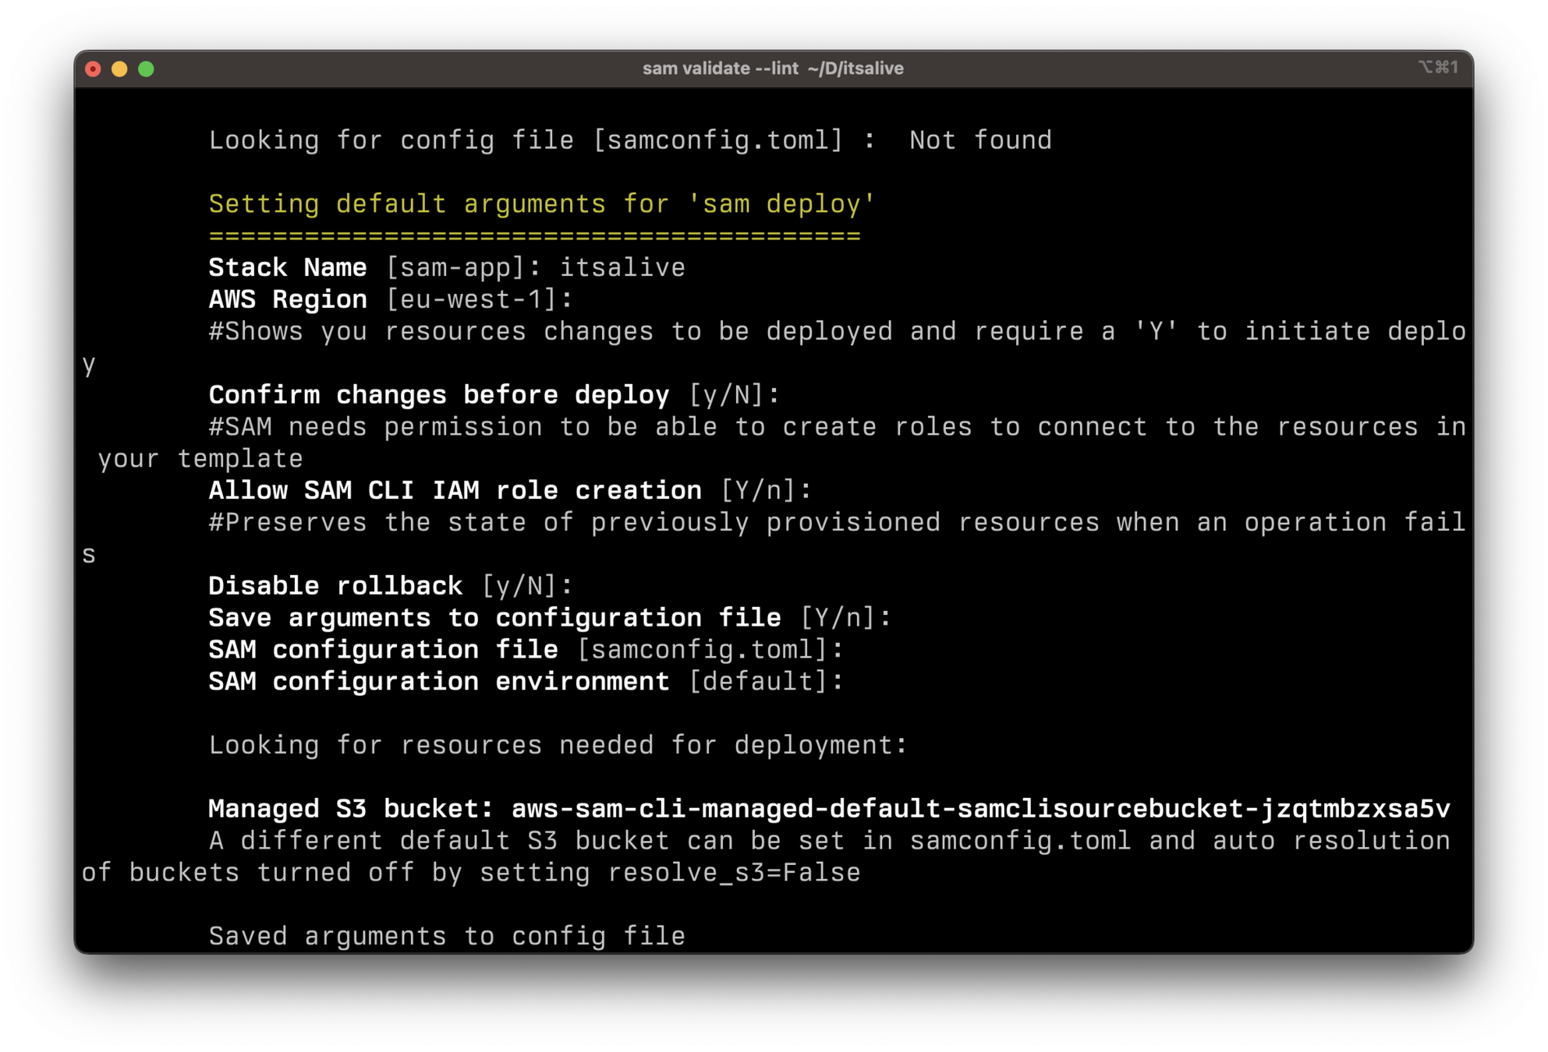Viewport: 1548px width, 1052px height.
Task: Click the green zoom window button
Action: click(x=146, y=69)
